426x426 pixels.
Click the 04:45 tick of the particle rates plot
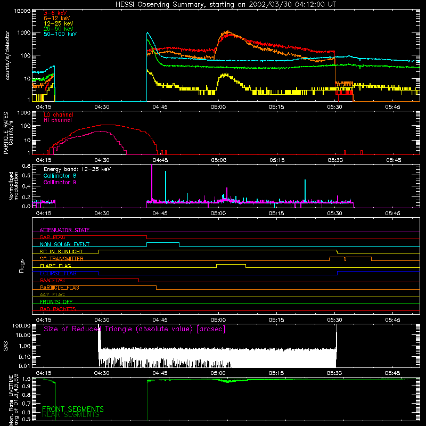point(160,160)
